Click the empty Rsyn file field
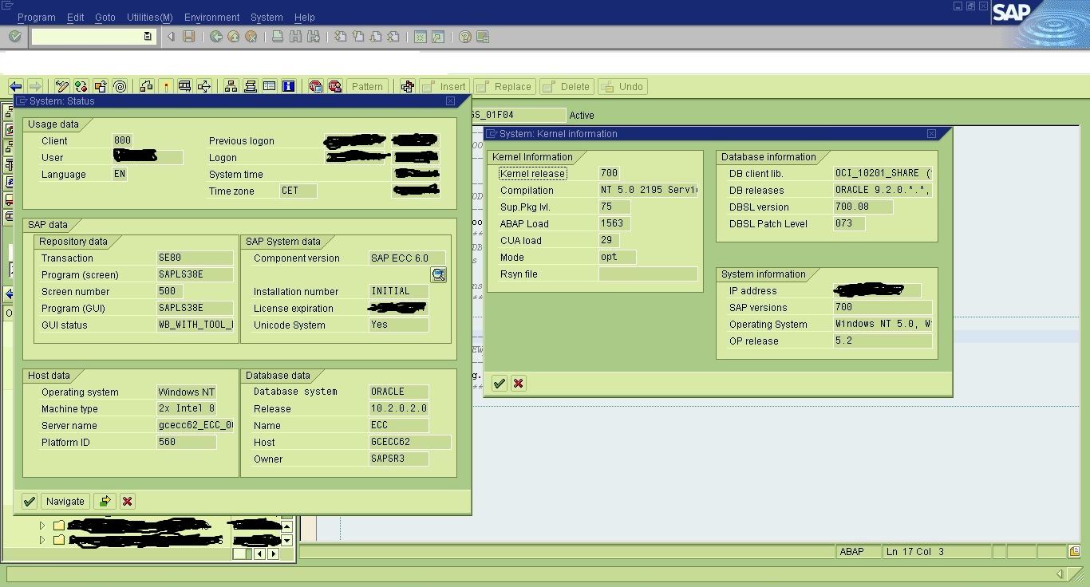This screenshot has height=587, width=1090. coord(648,274)
